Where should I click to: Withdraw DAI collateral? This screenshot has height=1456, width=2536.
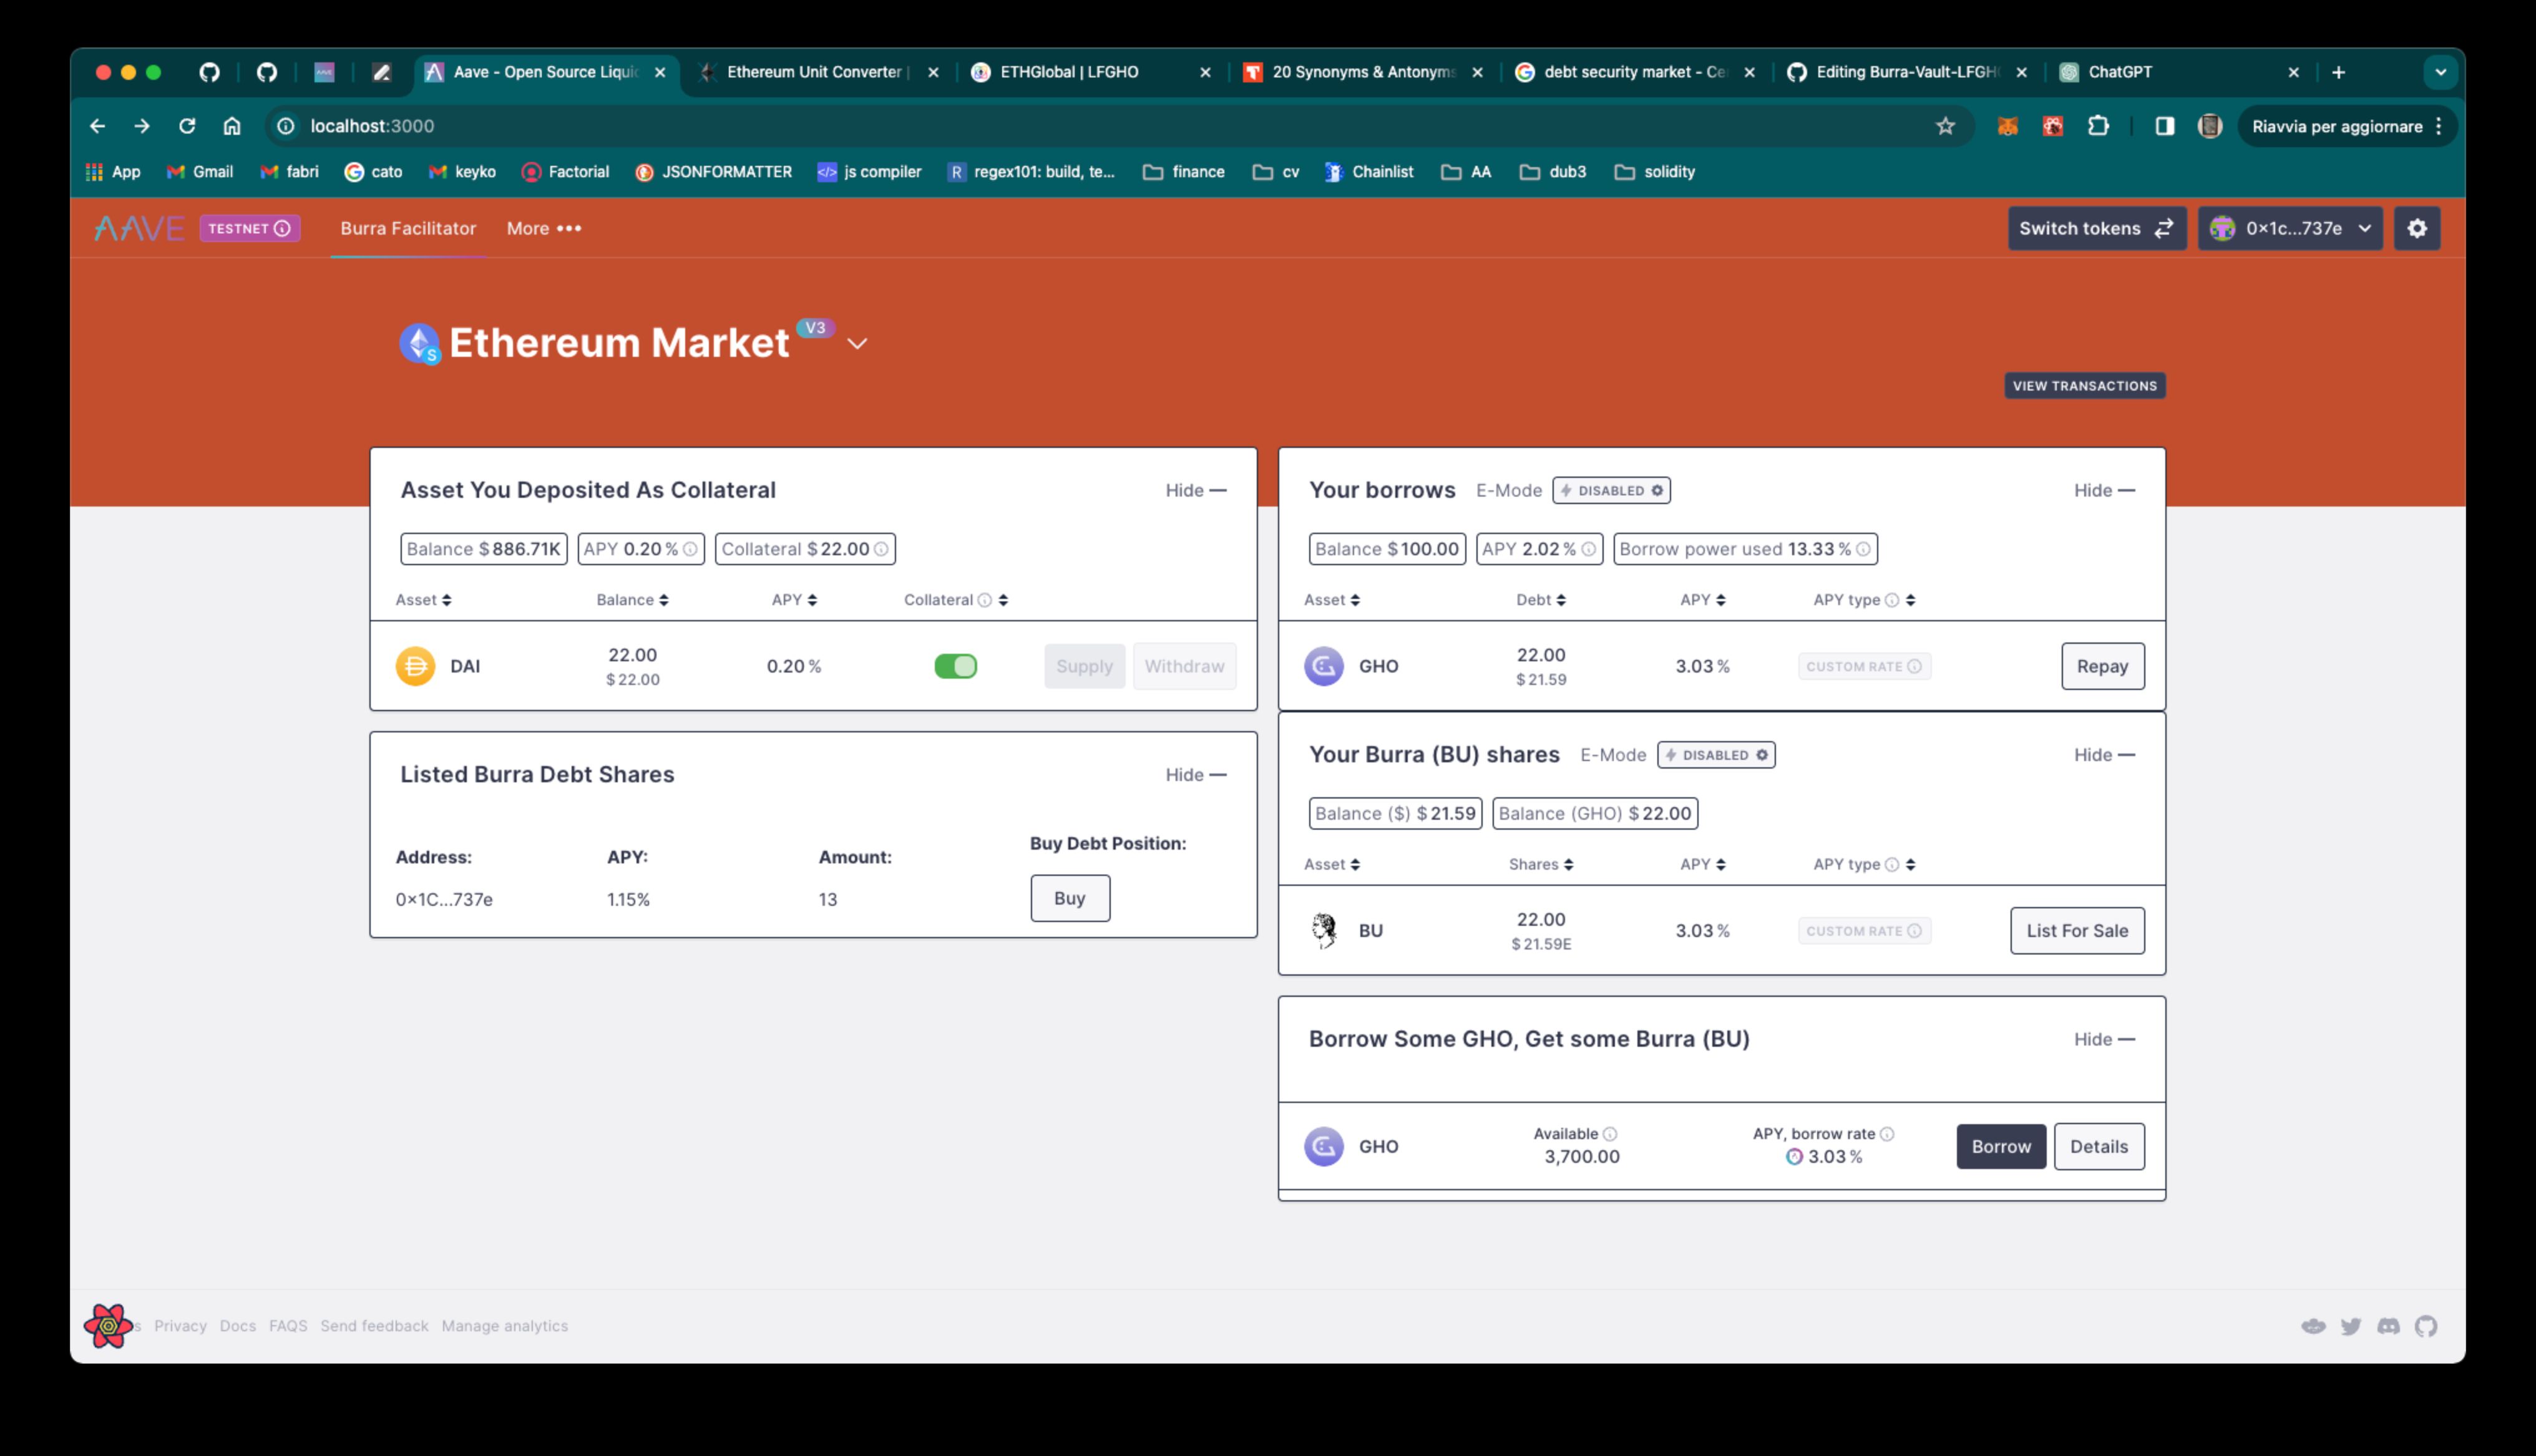(x=1184, y=666)
